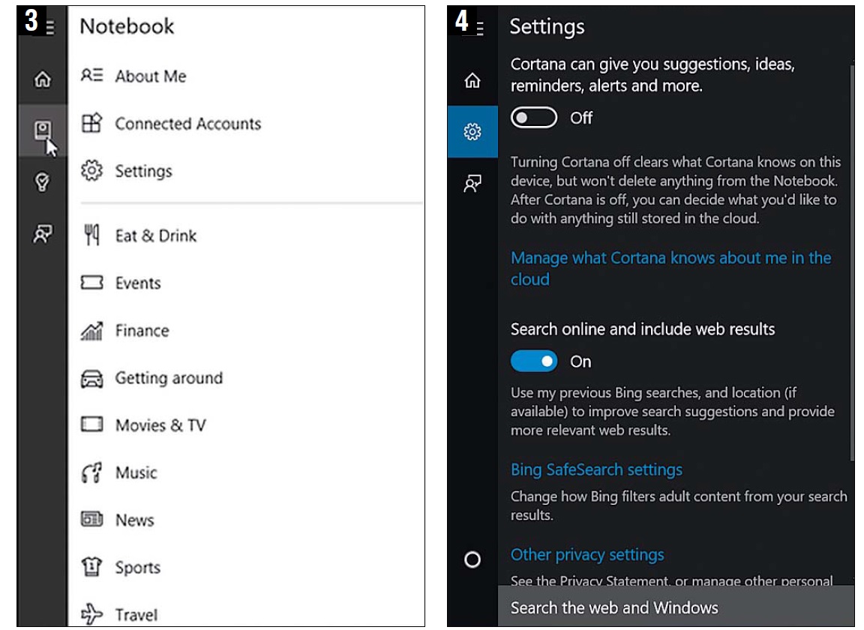Click the Settings panel title
The height and width of the screenshot is (630, 864).
point(547,26)
